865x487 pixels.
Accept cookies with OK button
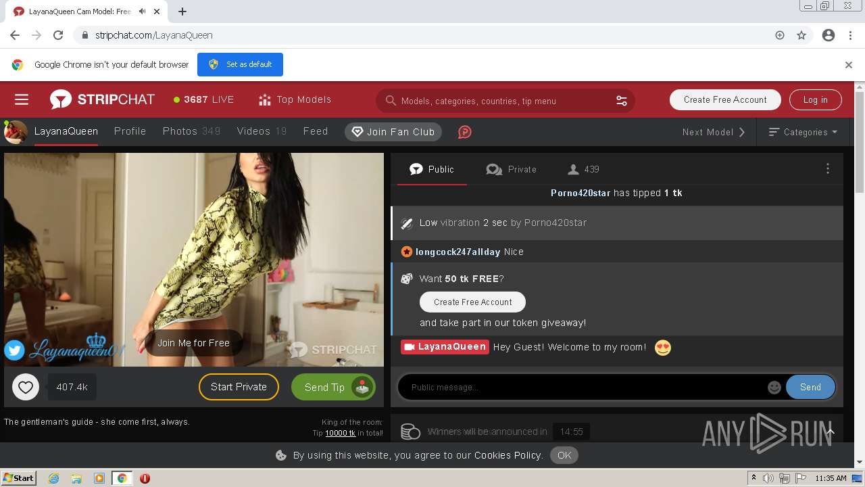coord(564,455)
